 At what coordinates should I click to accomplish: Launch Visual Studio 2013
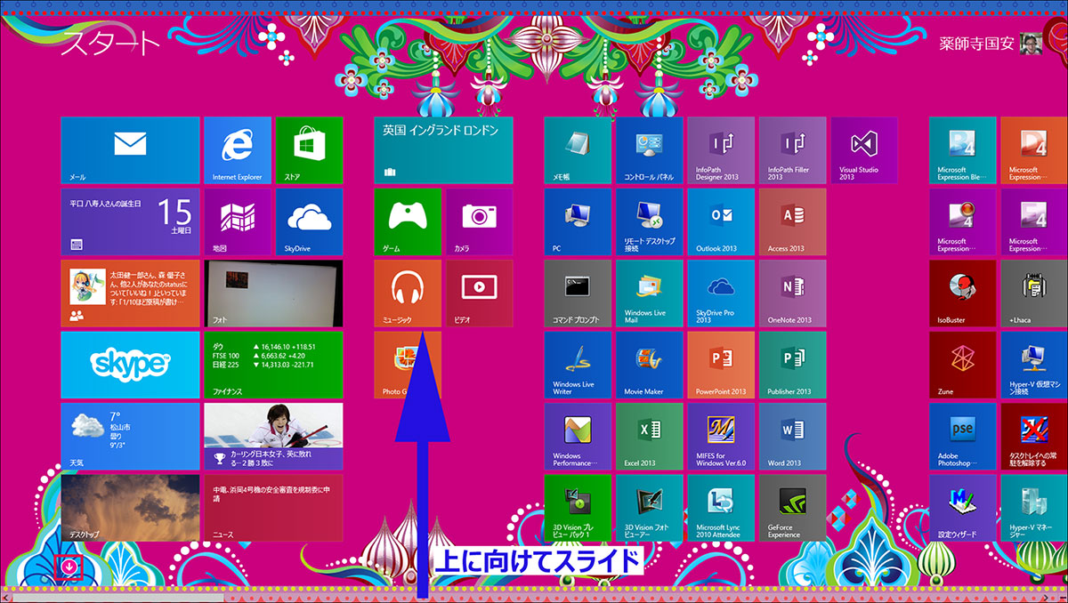tap(864, 150)
